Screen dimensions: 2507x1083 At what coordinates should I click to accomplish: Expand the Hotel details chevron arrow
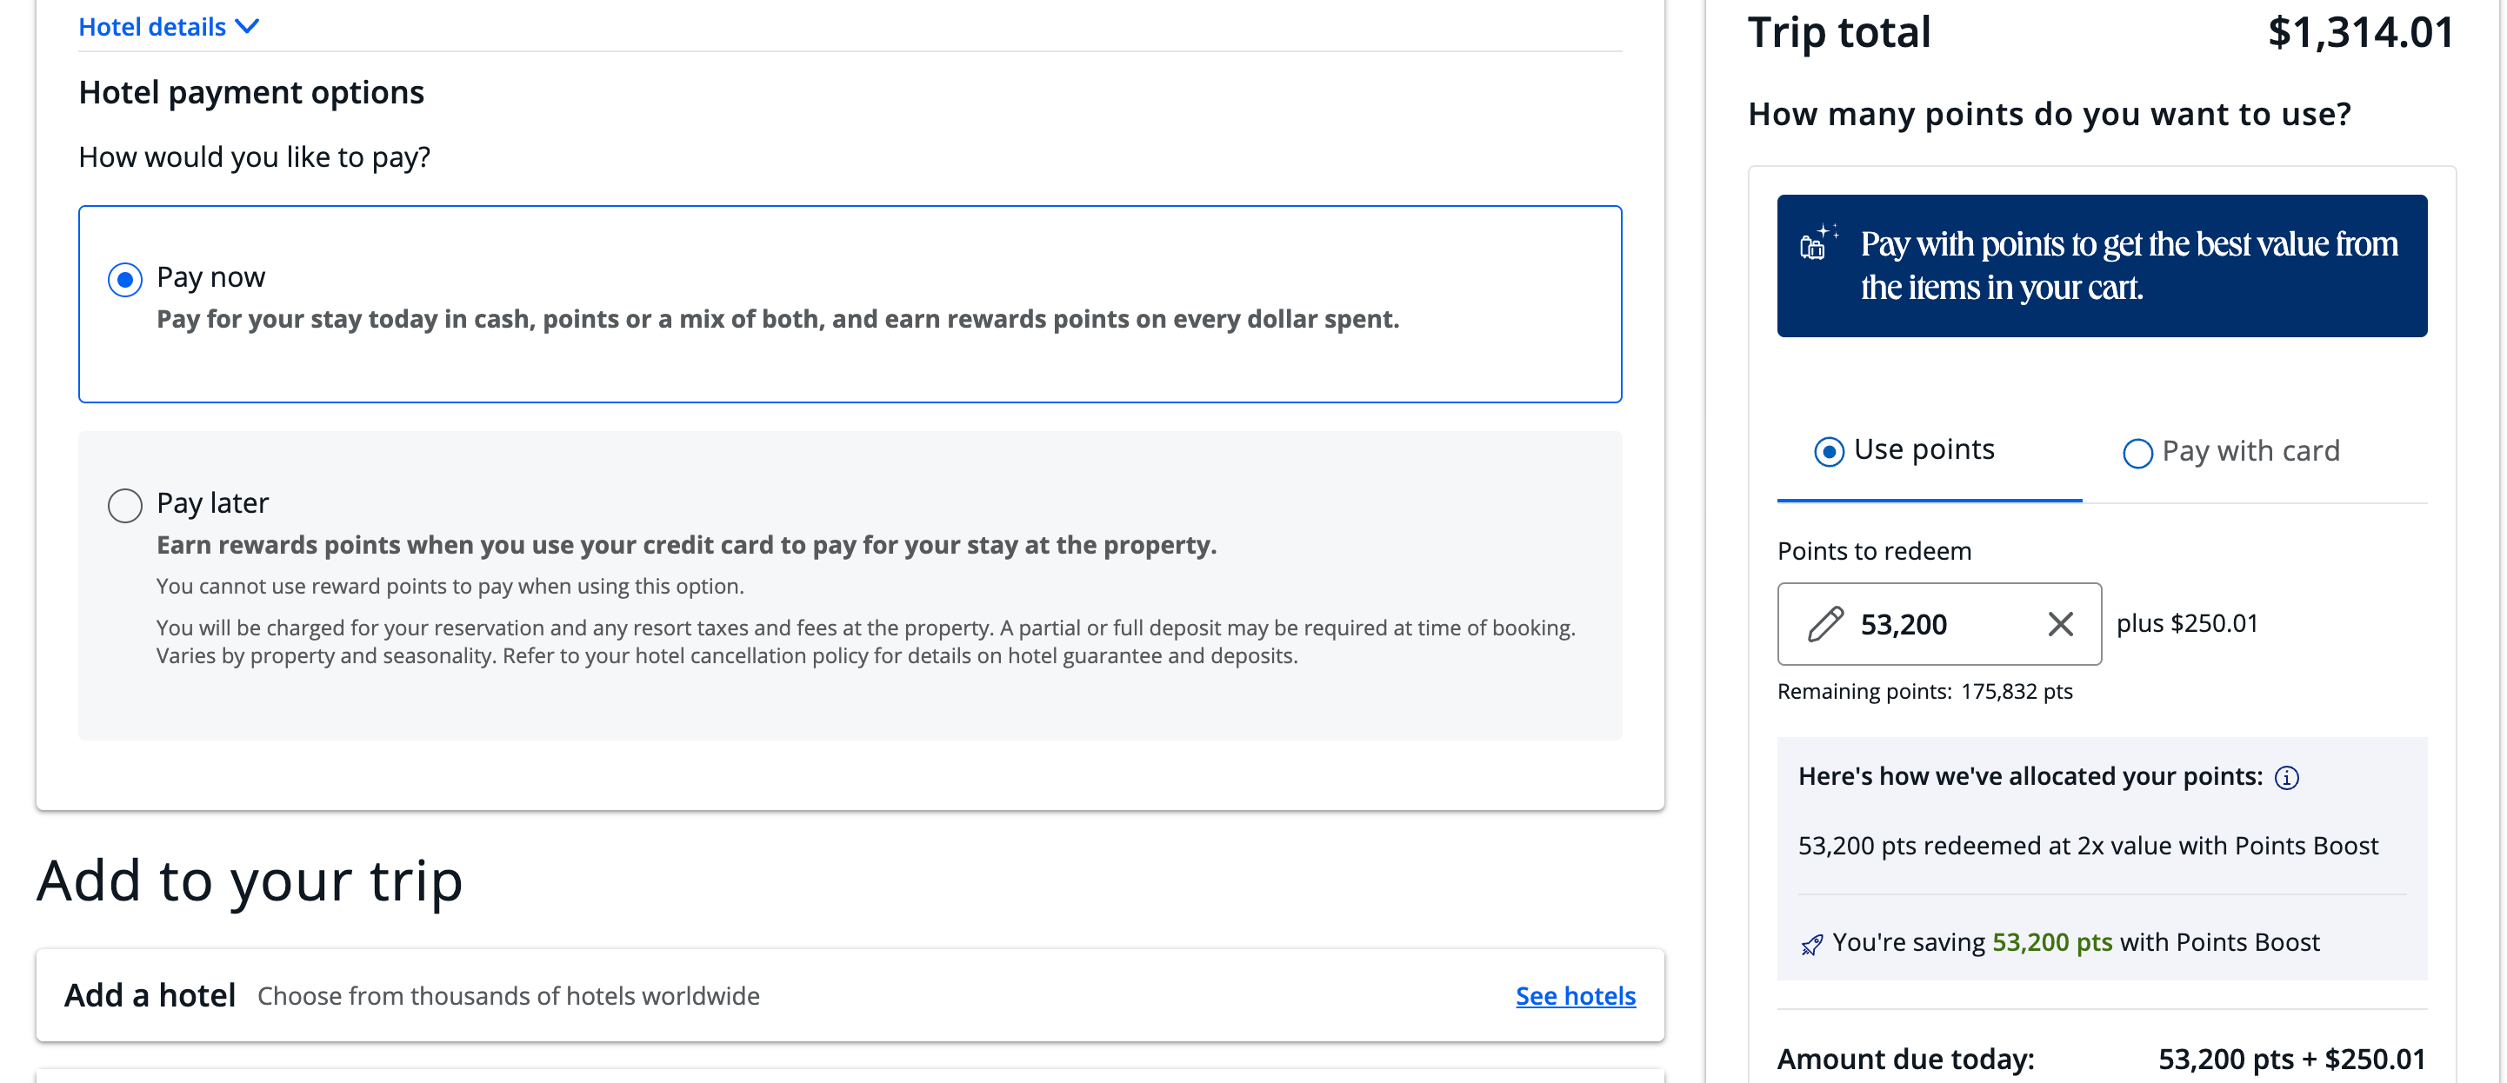(x=248, y=26)
